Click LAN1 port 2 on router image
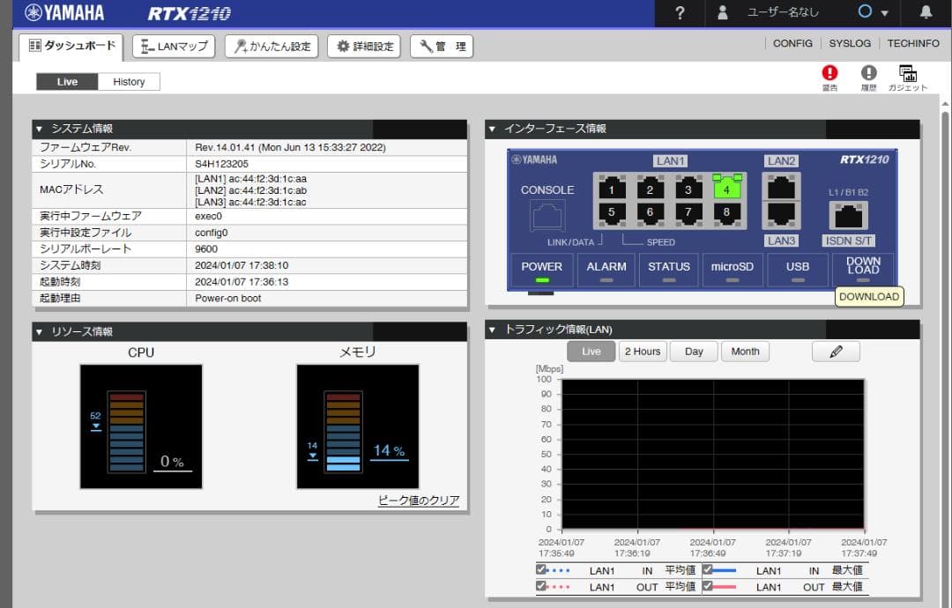The height and width of the screenshot is (608, 952). point(650,189)
